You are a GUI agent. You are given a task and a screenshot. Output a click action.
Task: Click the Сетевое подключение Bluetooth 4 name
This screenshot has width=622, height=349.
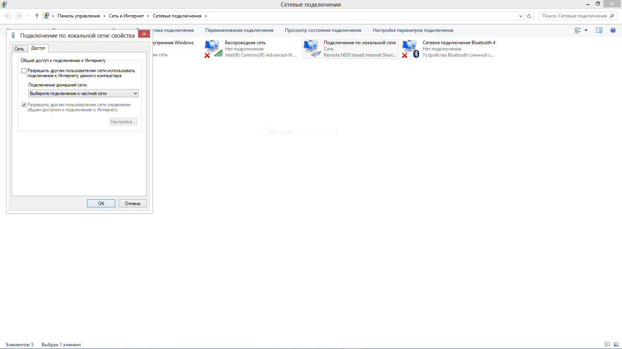[x=459, y=43]
